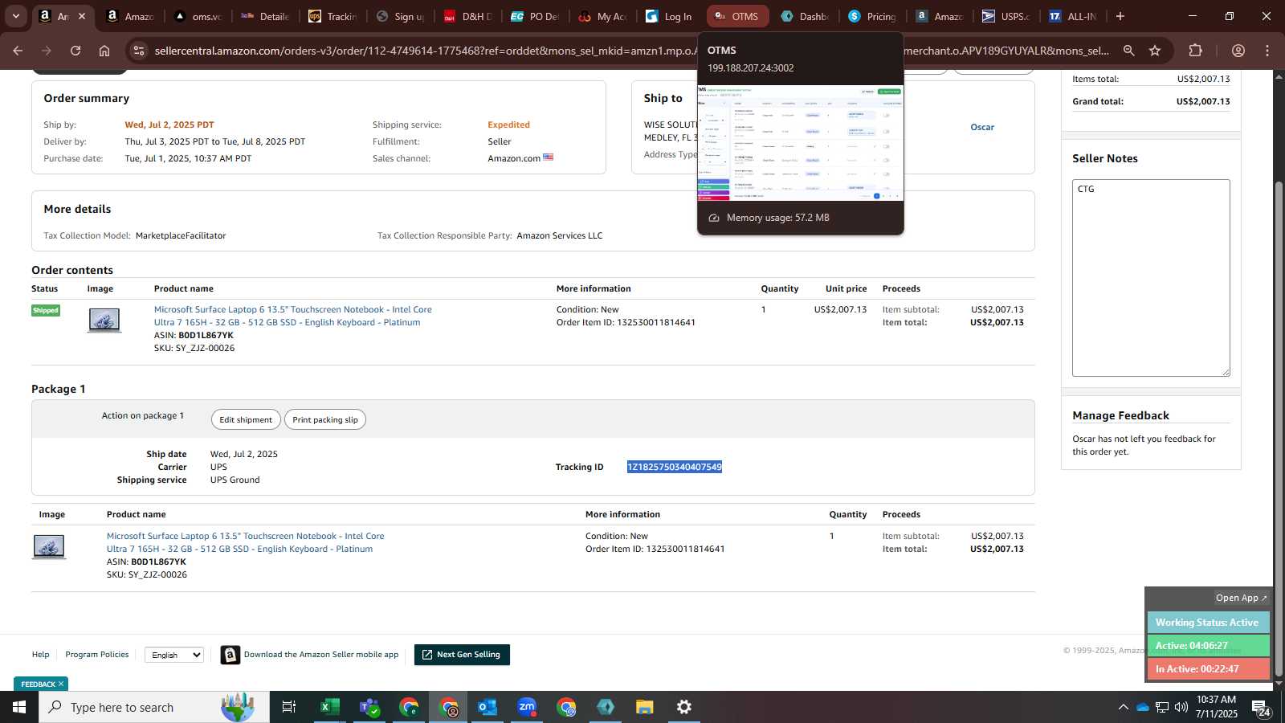Go back with the browser back arrow

pos(18,51)
